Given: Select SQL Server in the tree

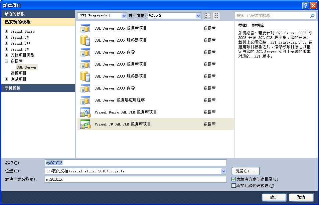Looking at the screenshot, I should [27, 67].
